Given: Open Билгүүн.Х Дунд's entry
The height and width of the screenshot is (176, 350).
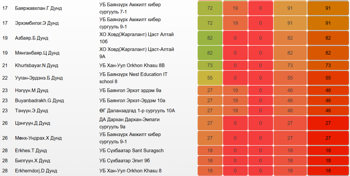Looking at the screenshot, I should point(32,161).
